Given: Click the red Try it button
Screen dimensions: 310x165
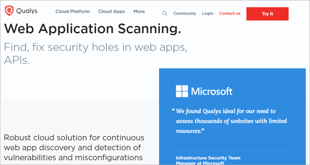Looking at the screenshot, I should pyautogui.click(x=267, y=14).
